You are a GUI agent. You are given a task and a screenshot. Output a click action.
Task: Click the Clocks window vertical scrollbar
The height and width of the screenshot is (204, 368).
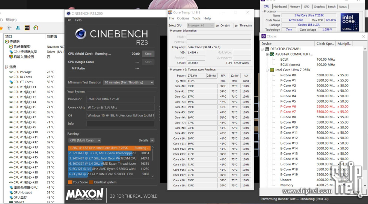pyautogui.click(x=365, y=117)
